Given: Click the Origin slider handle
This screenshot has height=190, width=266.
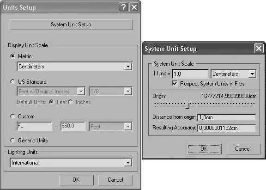Looking at the screenshot, I should coord(187,105).
